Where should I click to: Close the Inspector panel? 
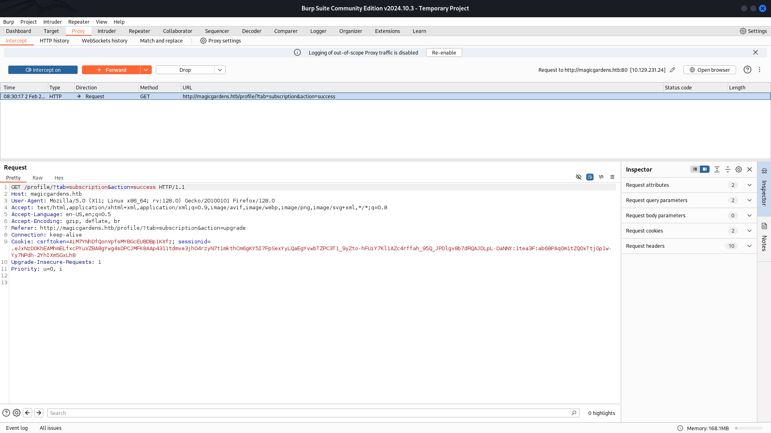click(749, 170)
